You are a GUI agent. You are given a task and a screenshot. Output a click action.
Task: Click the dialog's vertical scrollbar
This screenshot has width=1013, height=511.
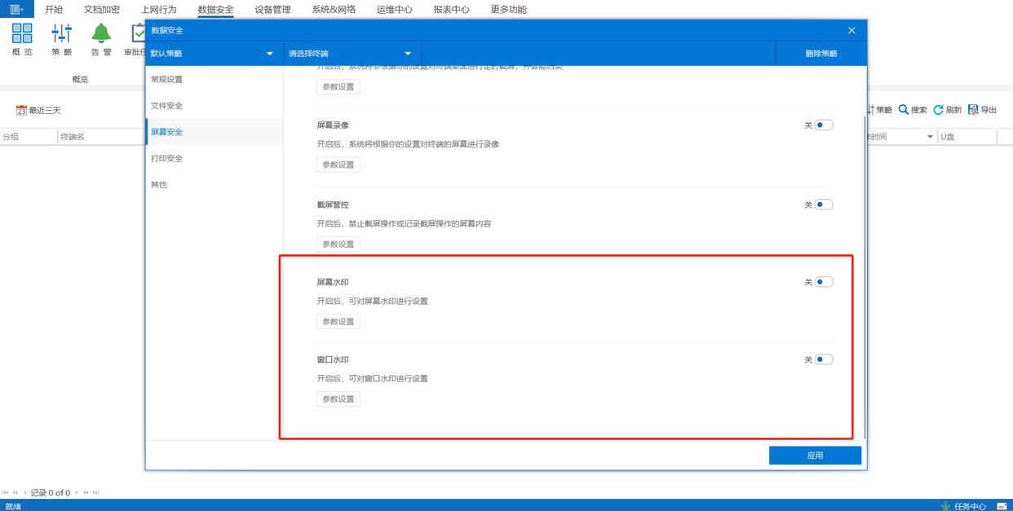click(865, 277)
